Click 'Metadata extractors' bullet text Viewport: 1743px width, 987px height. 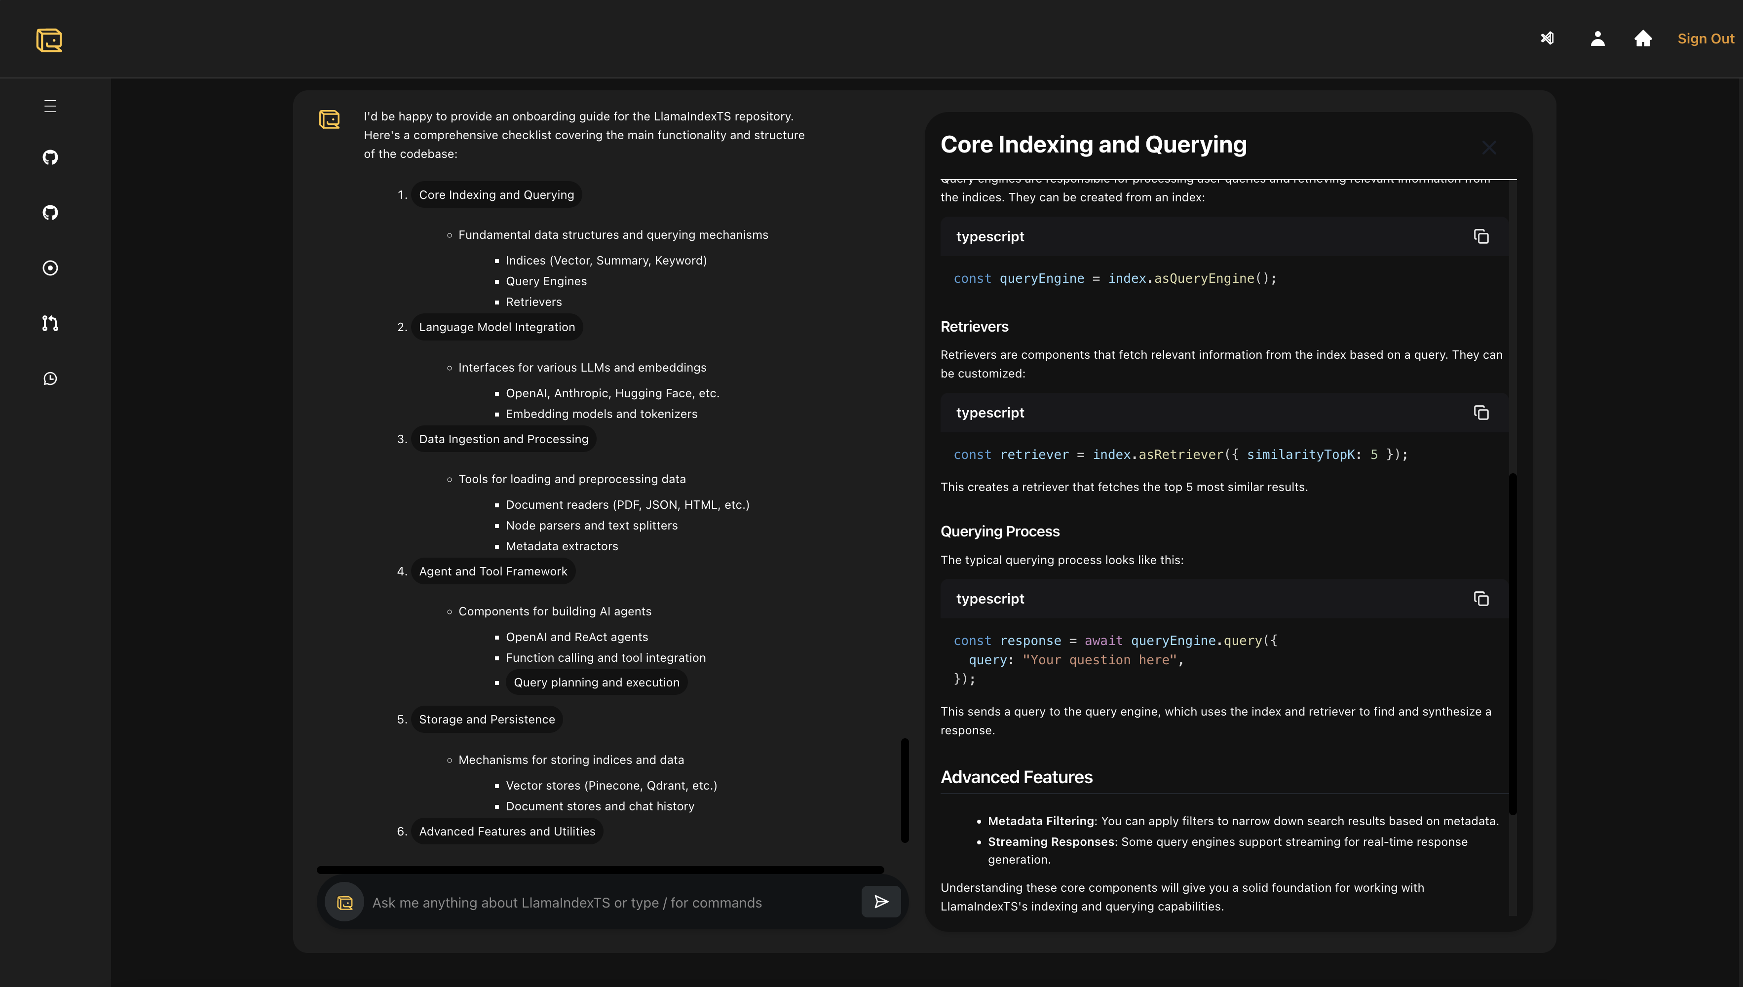562,546
